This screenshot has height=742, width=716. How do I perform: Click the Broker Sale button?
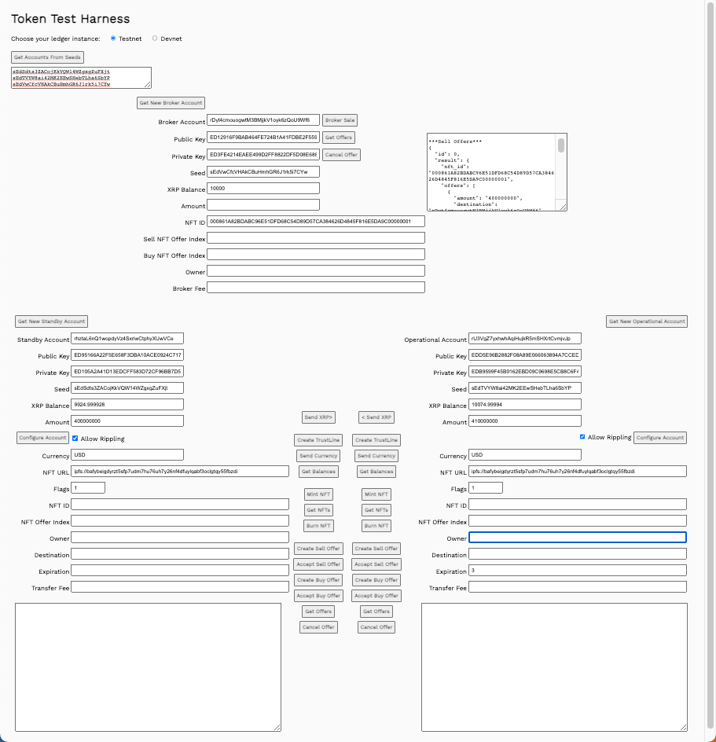click(x=340, y=120)
